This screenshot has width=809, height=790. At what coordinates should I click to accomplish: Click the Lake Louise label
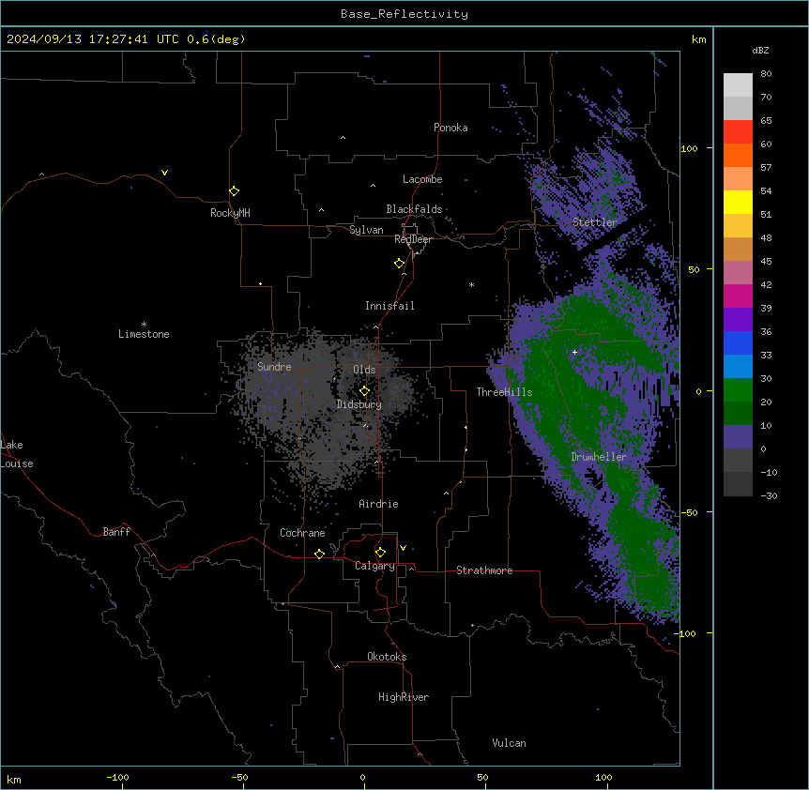click(17, 454)
